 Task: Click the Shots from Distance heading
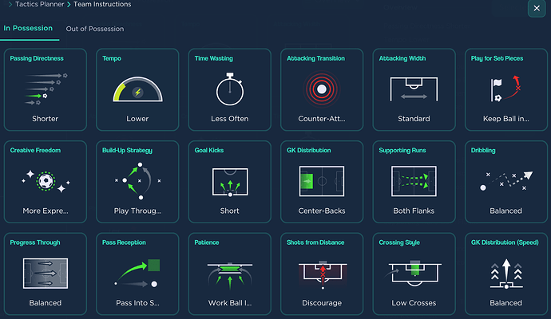(315, 242)
